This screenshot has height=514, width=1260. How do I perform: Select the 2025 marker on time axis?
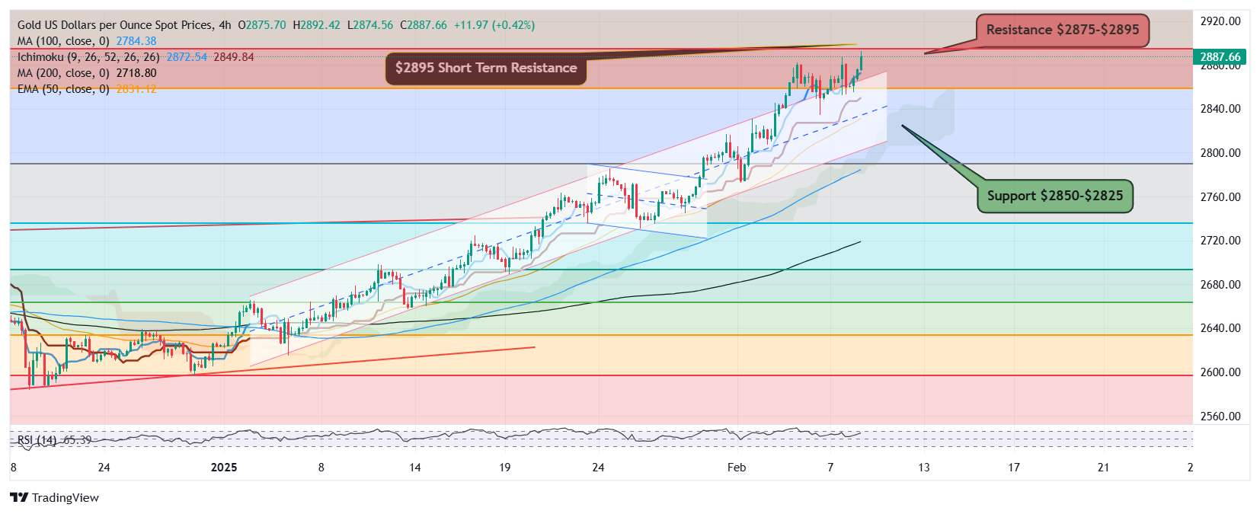(x=224, y=468)
